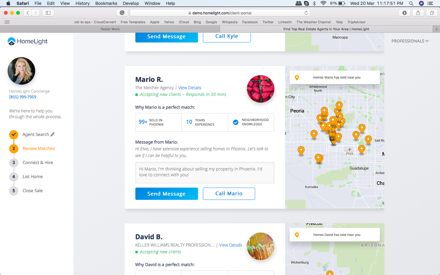
Task: Open the View menu
Action: point(65,3)
